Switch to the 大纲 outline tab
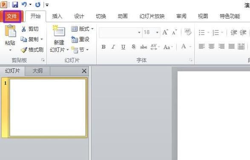This screenshot has width=250, height=160. (x=37, y=71)
